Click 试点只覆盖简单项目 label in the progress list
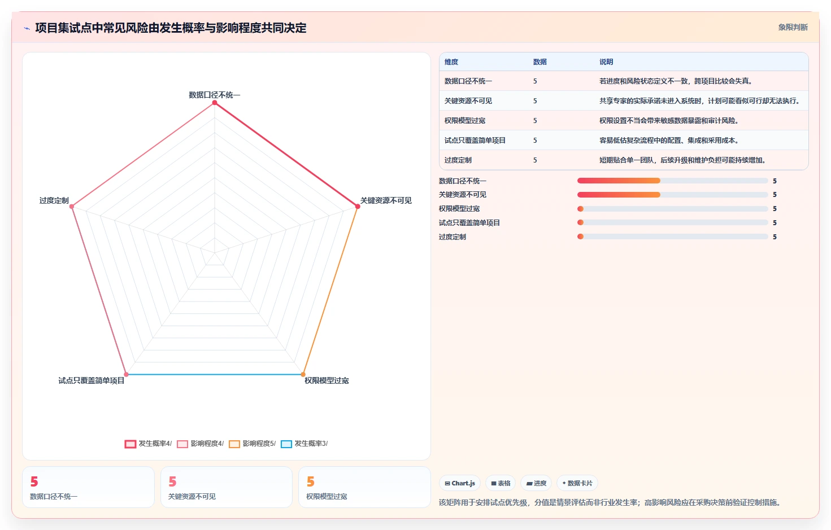 pyautogui.click(x=469, y=223)
